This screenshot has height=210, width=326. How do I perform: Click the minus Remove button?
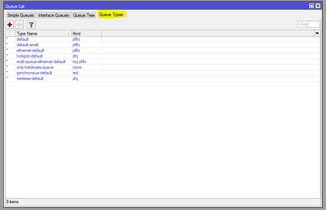point(19,25)
